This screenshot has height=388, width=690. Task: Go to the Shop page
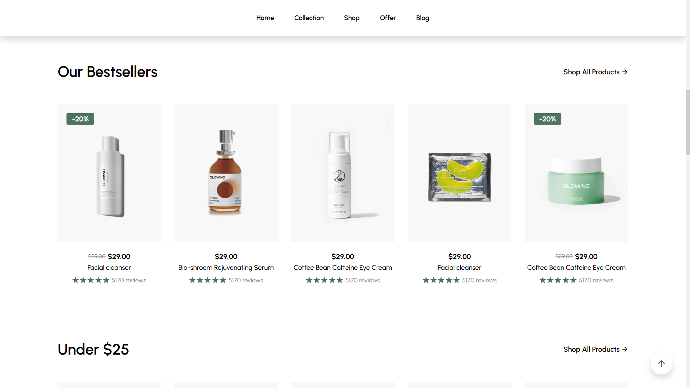pos(351,18)
